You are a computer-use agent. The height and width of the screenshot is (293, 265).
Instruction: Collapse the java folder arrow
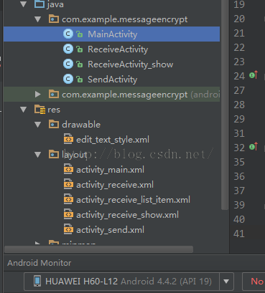[x=24, y=4]
